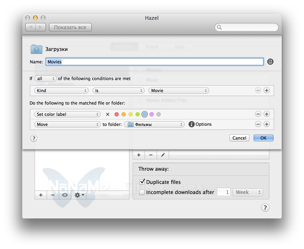Select the yellow color label
The image size is (304, 249).
[x=130, y=114]
